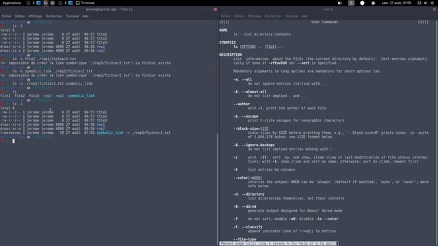438x246 pixels.
Task: Click the '-F, --classify' option entry
Action: tap(248, 227)
